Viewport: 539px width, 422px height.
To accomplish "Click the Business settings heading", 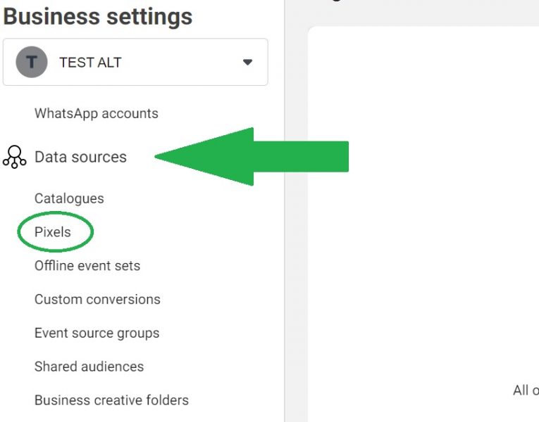I will point(97,17).
